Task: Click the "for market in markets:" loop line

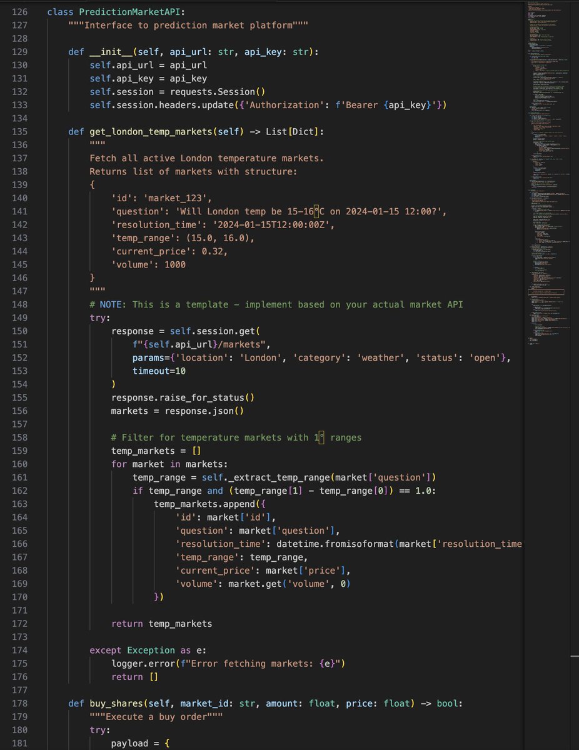Action: [169, 464]
